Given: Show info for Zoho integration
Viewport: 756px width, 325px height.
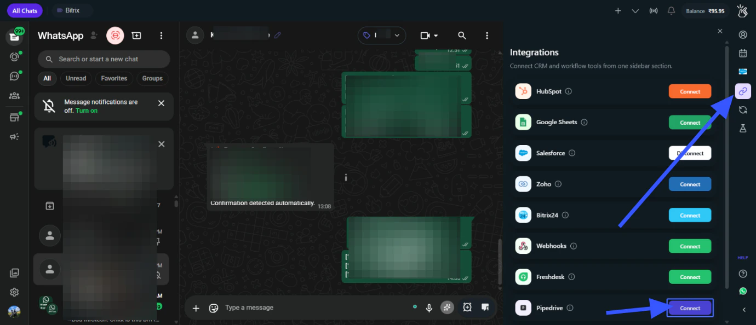Looking at the screenshot, I should click(x=558, y=184).
